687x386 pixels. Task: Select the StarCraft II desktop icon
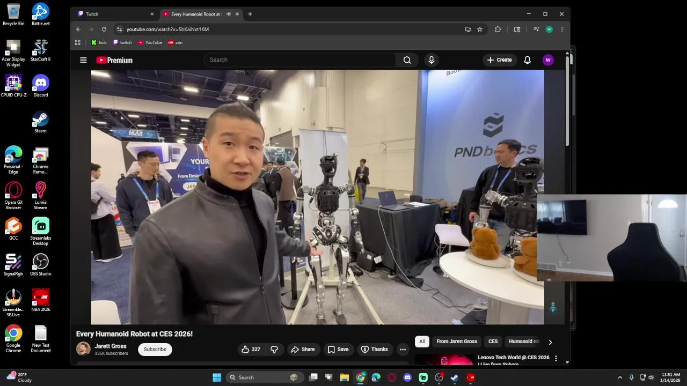pyautogui.click(x=40, y=50)
